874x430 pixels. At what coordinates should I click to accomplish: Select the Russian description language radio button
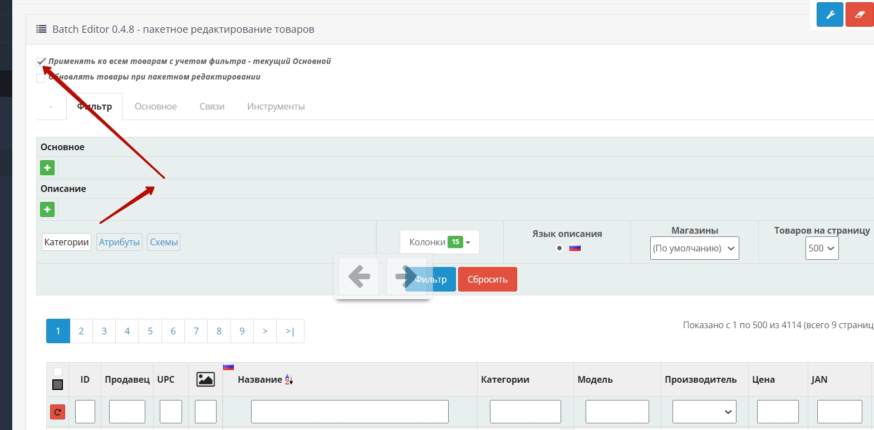[559, 248]
